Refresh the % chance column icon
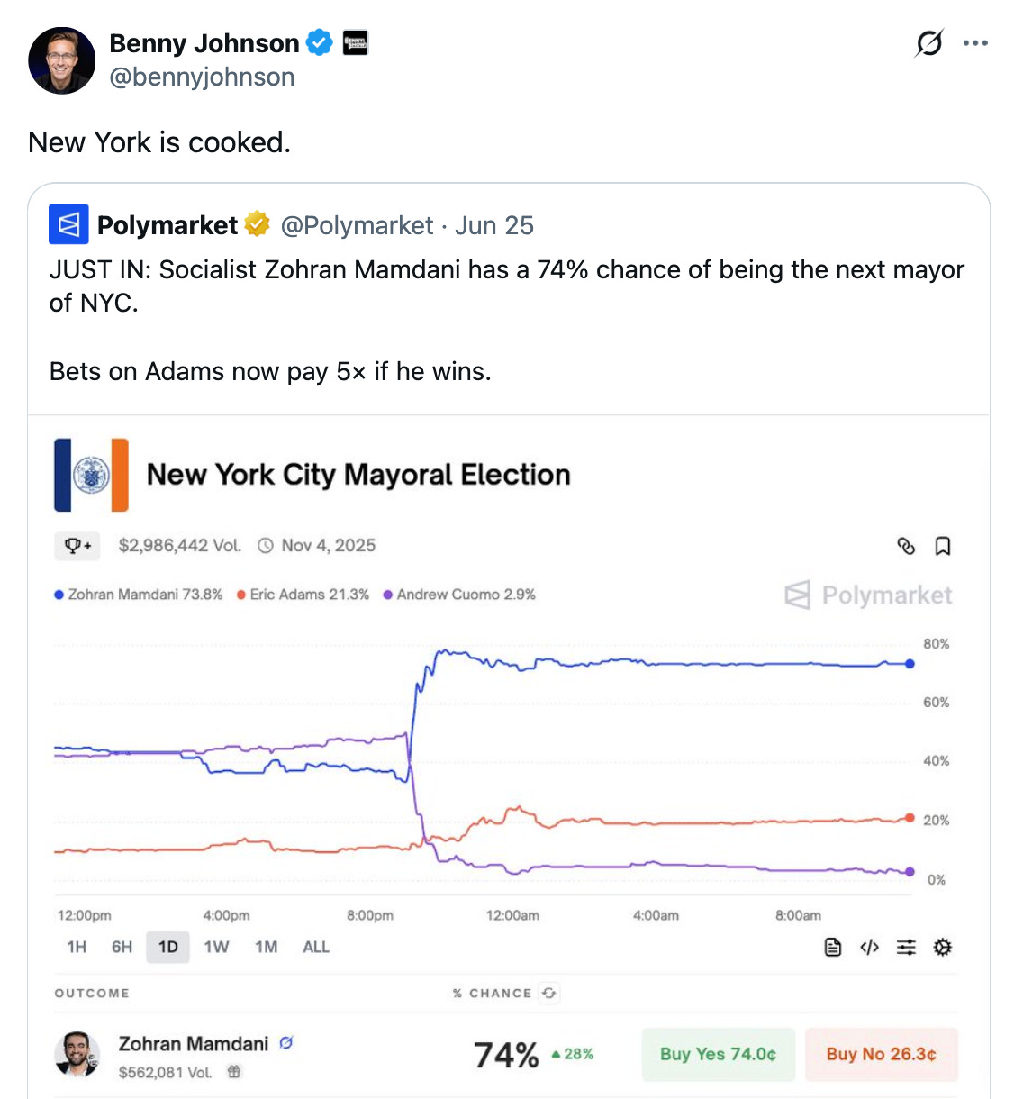The image size is (1014, 1099). (549, 993)
